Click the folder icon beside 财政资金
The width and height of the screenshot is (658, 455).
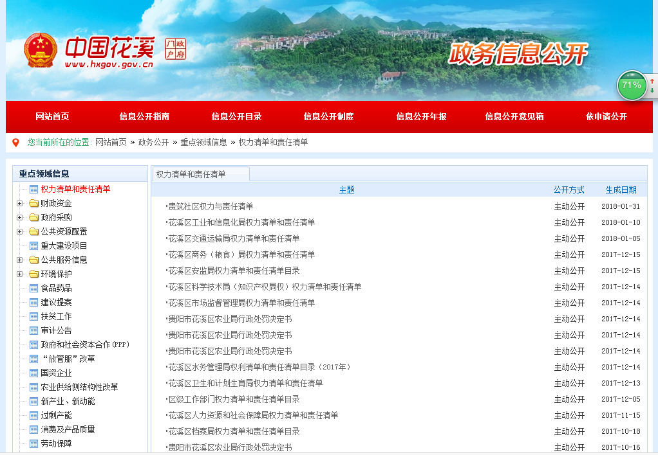(33, 204)
